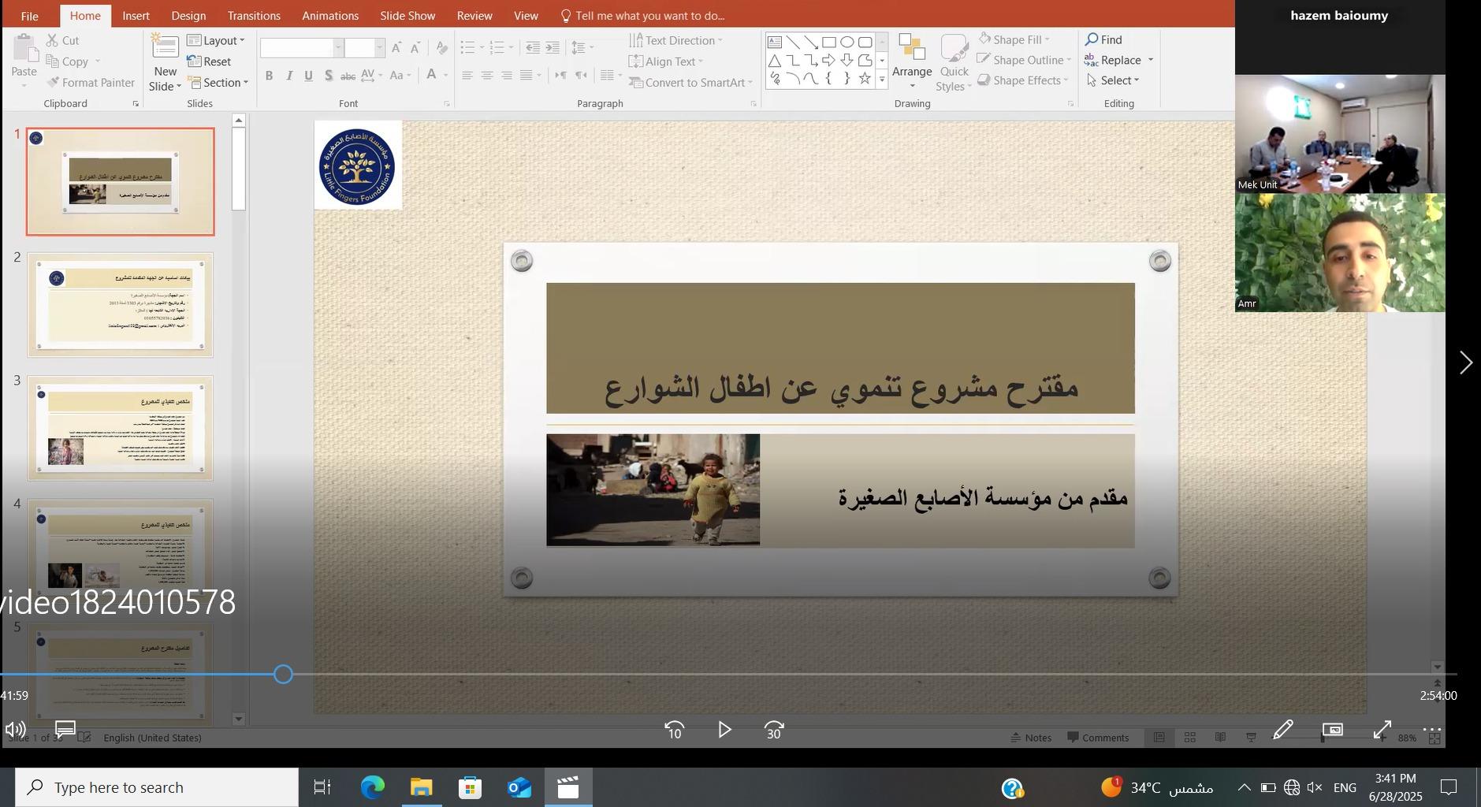Toggle Justify alignment
The image size is (1481, 807).
click(527, 76)
